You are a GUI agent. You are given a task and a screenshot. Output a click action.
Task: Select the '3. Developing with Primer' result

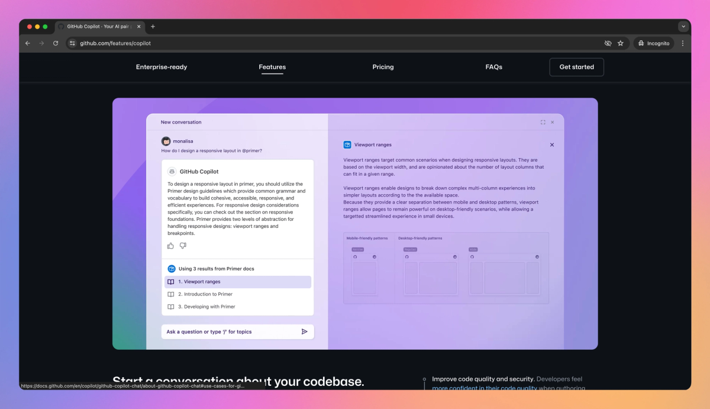tap(238, 307)
